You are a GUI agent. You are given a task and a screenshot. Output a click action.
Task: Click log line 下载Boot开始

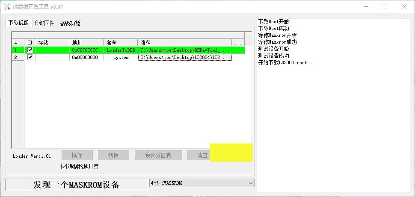[274, 22]
